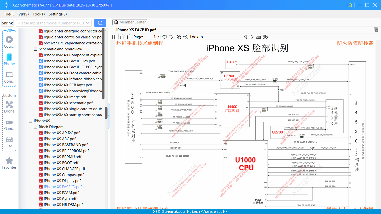This screenshot has width=381, height=214.
Task: Open iPhone XS AP I2C.pdf
Action: pyautogui.click(x=59, y=133)
